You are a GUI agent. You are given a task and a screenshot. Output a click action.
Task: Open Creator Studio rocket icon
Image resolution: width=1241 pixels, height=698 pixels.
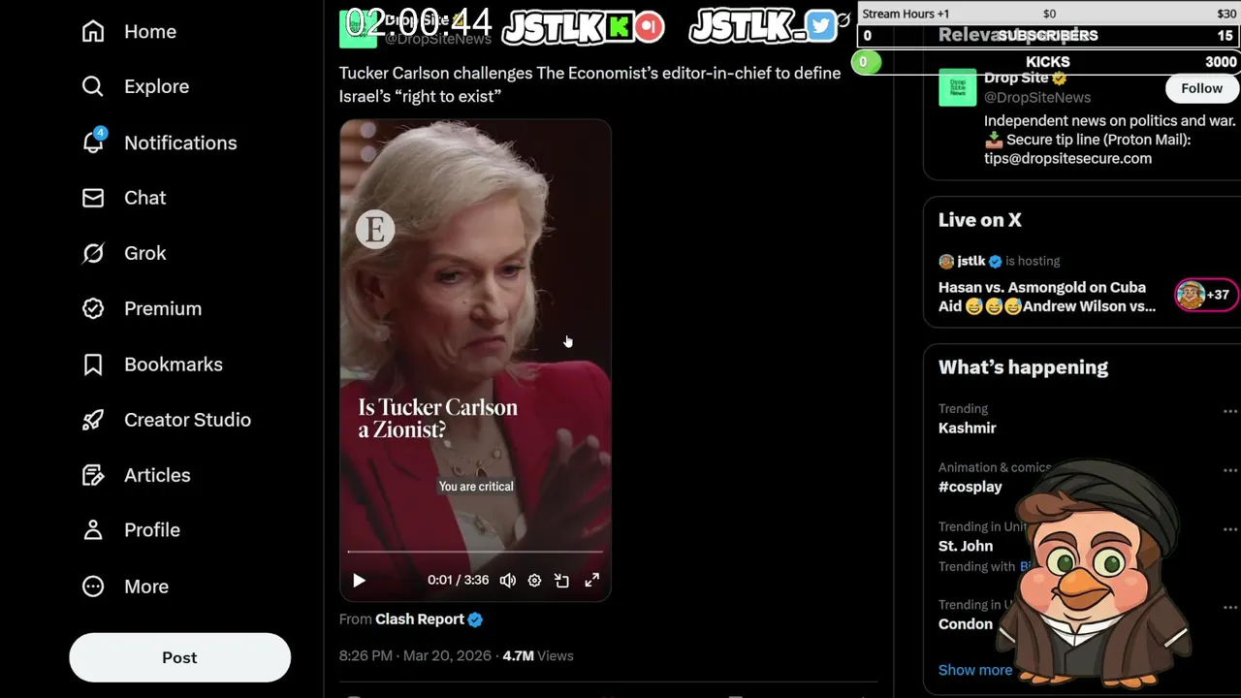click(93, 420)
